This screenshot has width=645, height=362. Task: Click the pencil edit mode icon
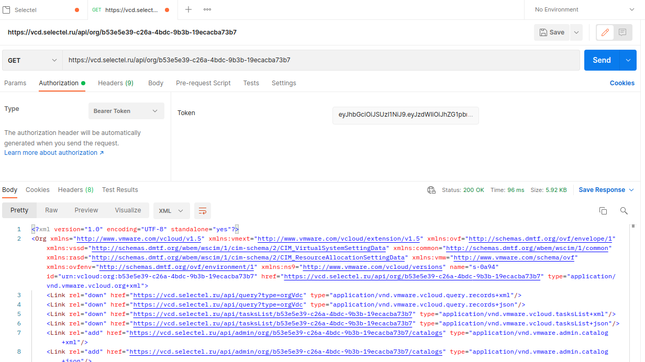(x=605, y=32)
